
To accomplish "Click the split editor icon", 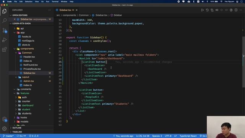I will [236, 10].
